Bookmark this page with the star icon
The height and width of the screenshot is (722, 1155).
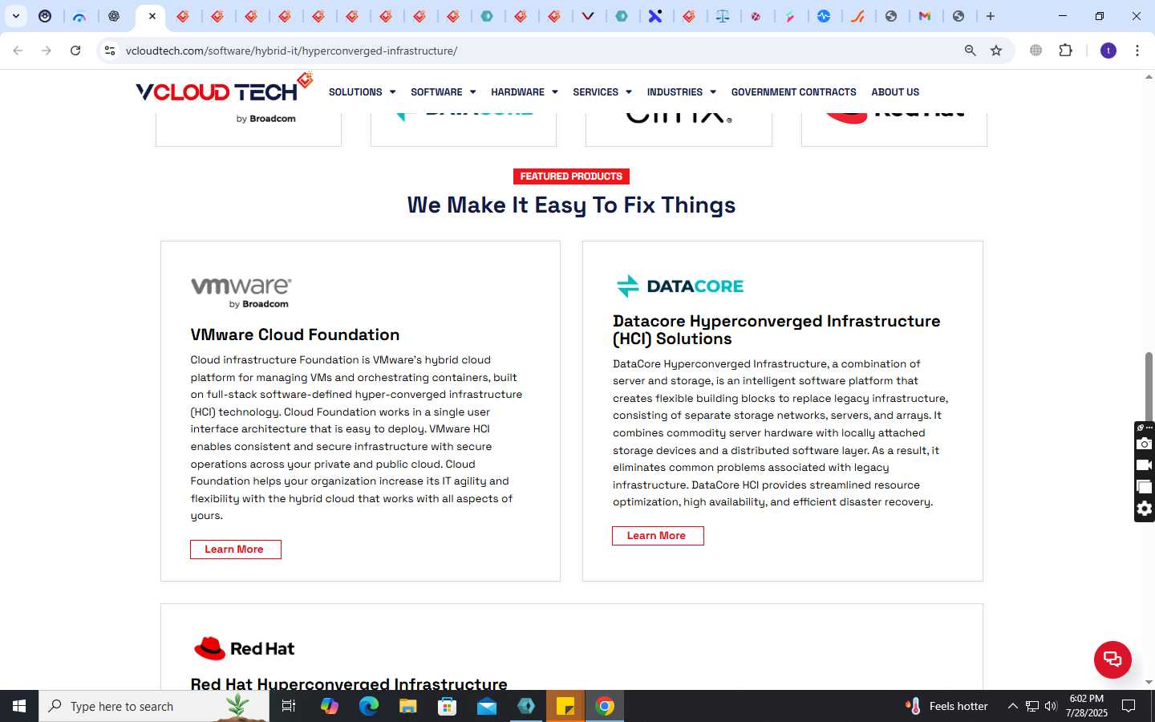point(996,51)
